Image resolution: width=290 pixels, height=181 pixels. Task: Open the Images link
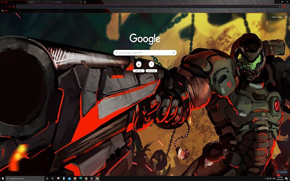click(x=280, y=17)
